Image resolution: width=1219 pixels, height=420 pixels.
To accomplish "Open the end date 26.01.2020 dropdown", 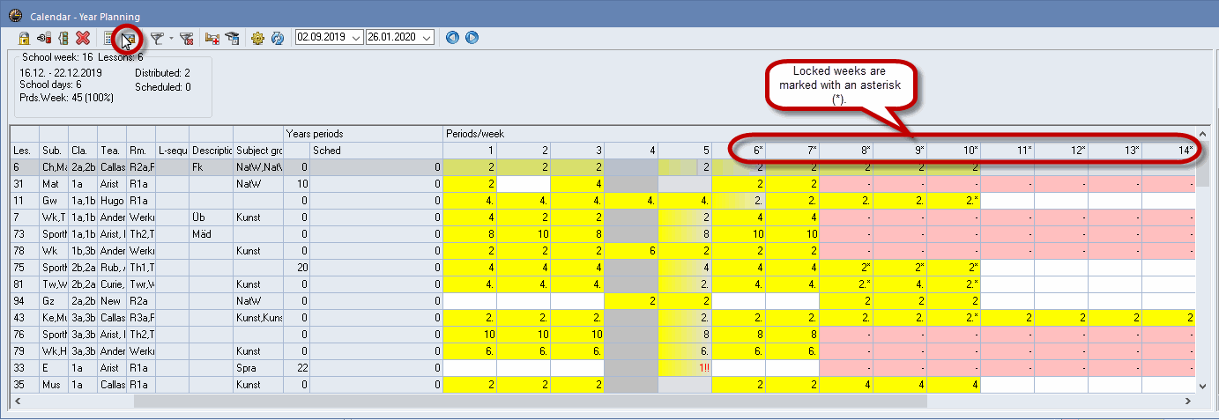I will 427,38.
